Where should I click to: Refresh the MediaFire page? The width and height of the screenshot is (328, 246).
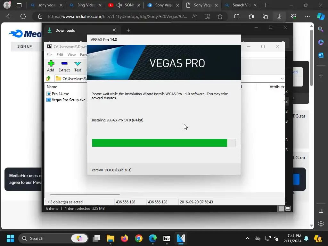click(23, 16)
